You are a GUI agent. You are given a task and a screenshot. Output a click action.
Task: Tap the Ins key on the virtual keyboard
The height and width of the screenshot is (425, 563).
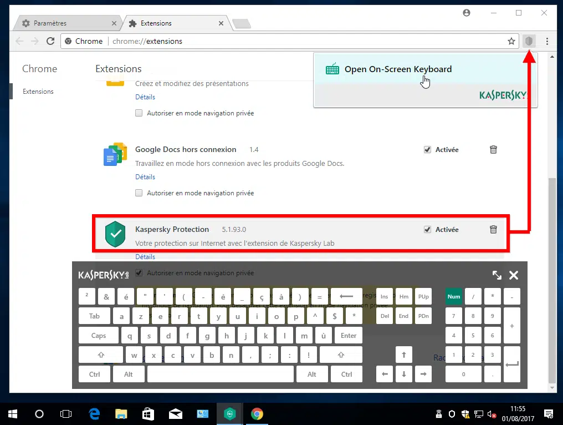point(385,297)
